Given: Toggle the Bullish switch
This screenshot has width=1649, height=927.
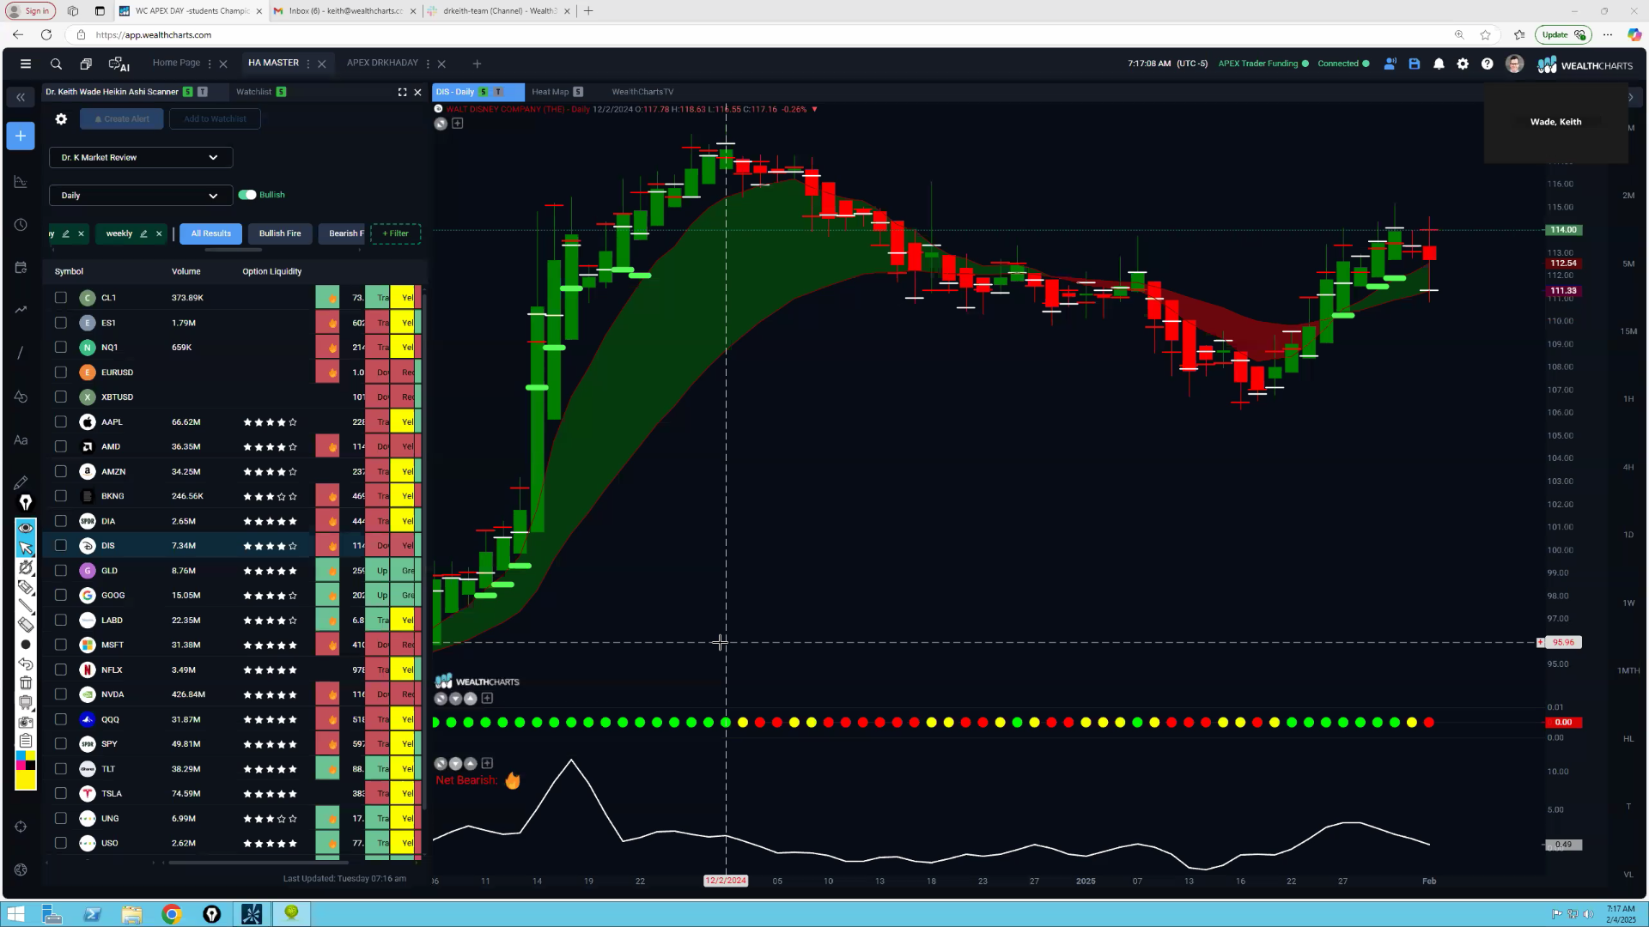Looking at the screenshot, I should [247, 195].
